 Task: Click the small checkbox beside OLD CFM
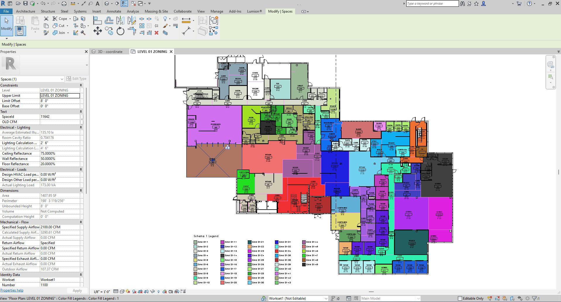tap(82, 122)
